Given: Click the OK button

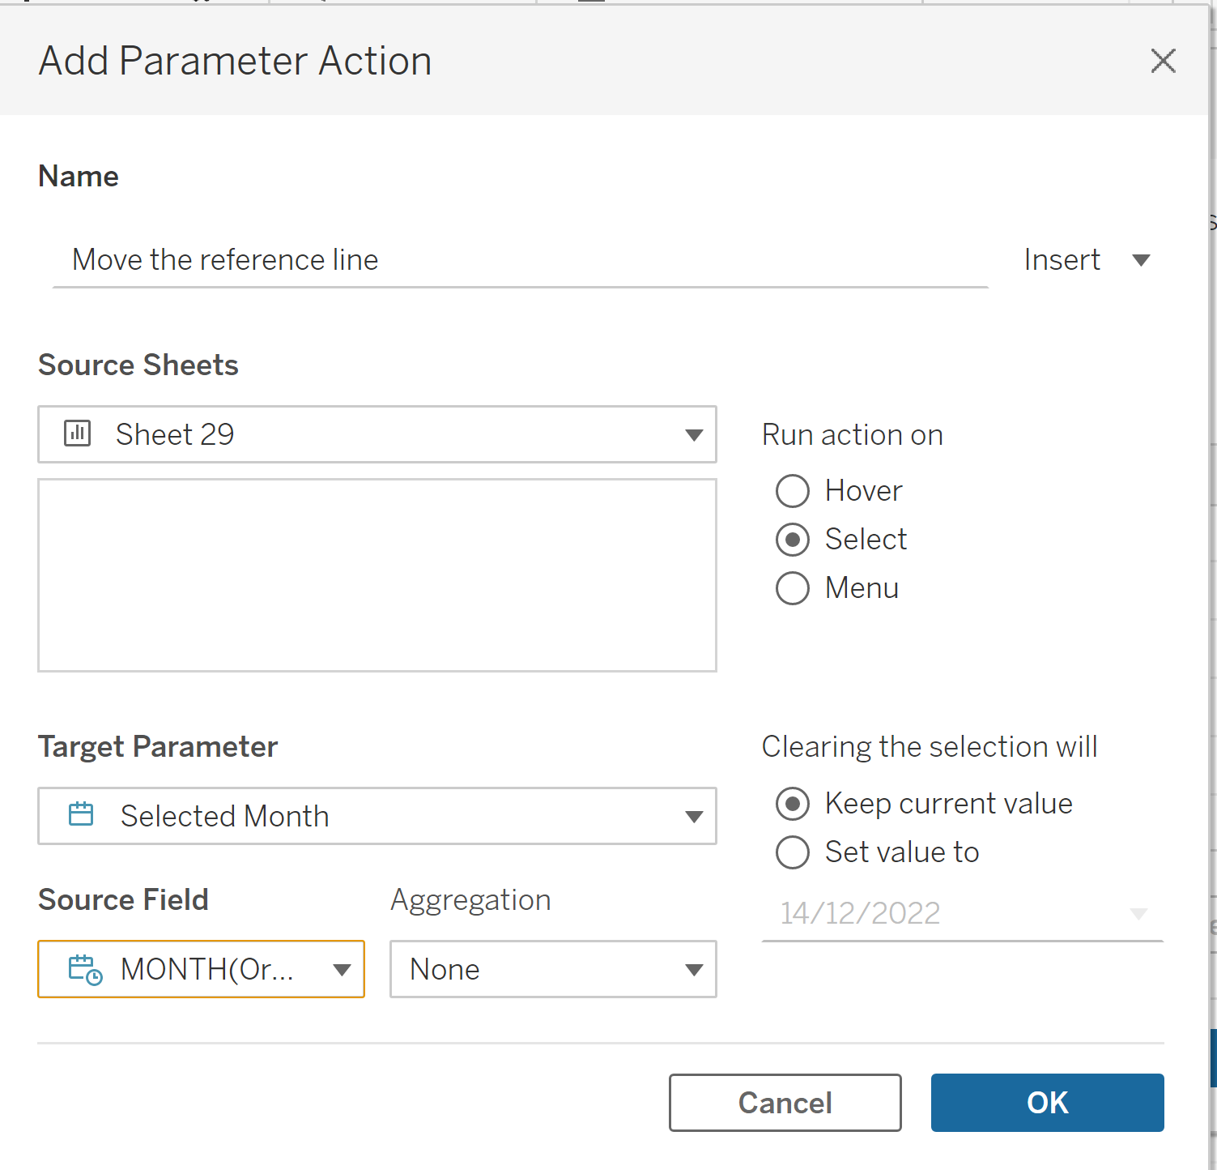Looking at the screenshot, I should [1047, 1103].
